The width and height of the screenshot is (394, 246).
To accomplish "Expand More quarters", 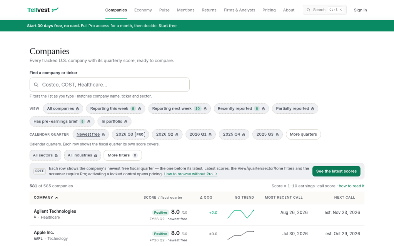I will 303,135.
